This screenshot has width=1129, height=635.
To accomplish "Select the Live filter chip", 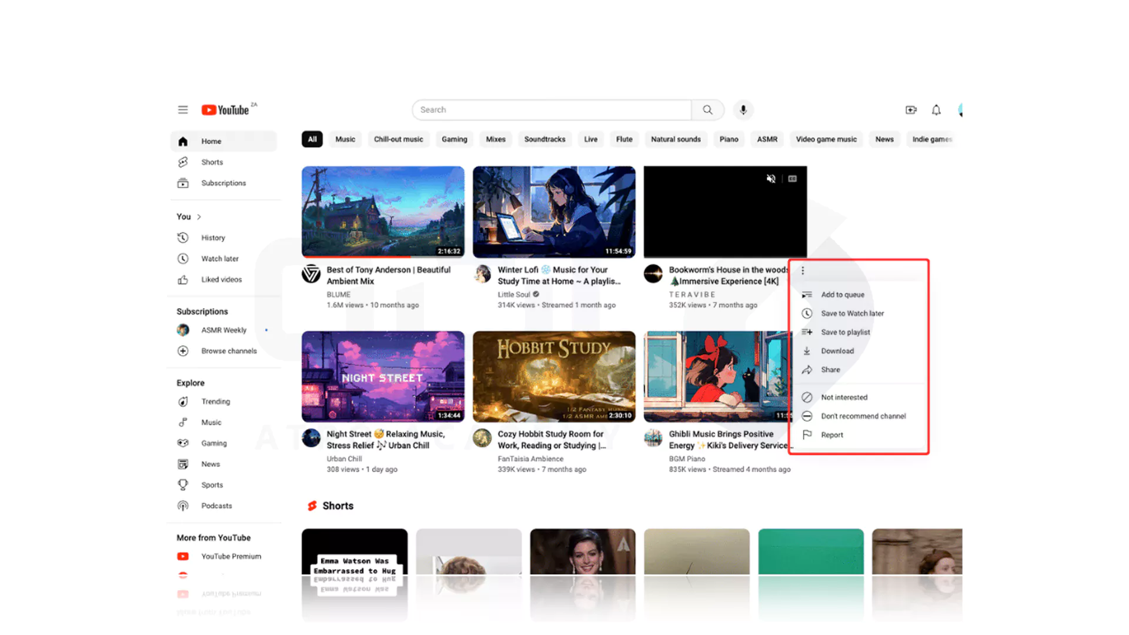I will coord(591,139).
